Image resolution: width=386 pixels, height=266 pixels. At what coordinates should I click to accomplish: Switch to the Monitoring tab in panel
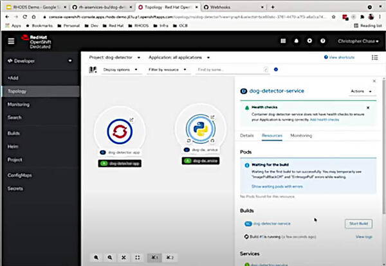tap(301, 136)
